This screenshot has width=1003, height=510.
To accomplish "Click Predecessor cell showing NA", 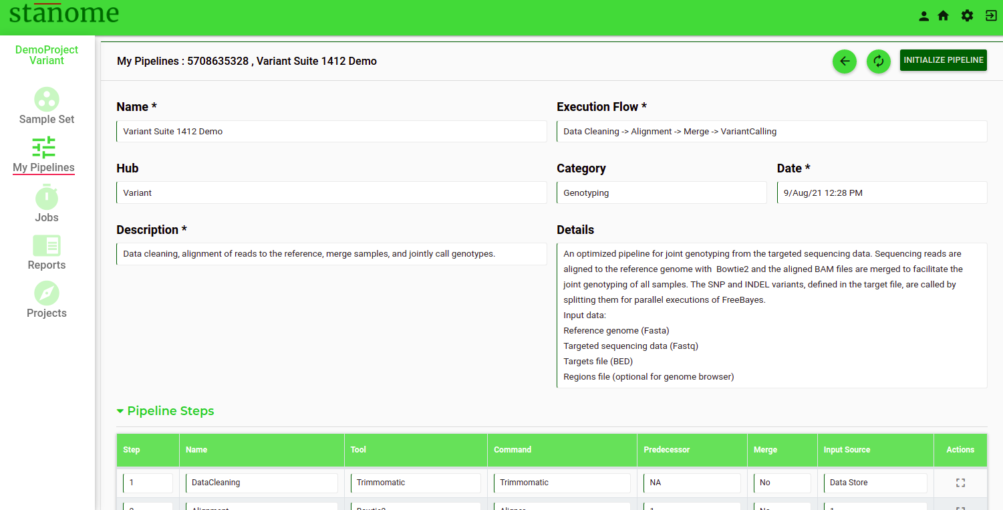I will tap(692, 483).
